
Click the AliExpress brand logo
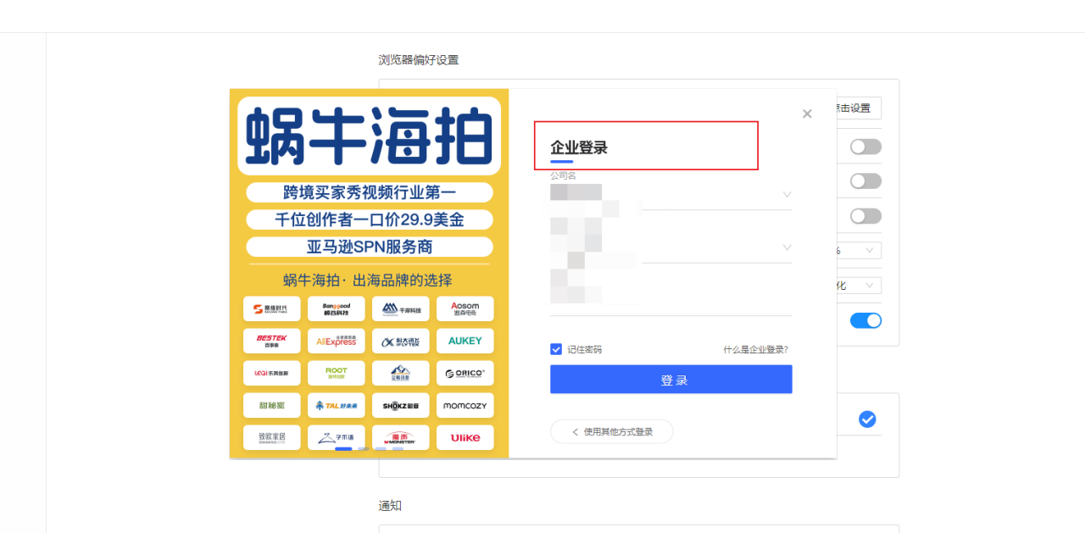click(337, 341)
